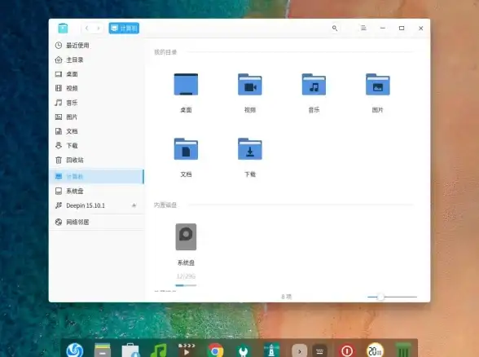Maximize the file manager window
Viewport: 479px width, 357px height.
point(402,28)
